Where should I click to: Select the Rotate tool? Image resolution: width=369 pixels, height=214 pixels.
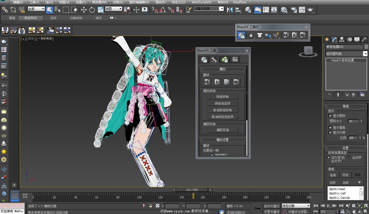(x=92, y=10)
